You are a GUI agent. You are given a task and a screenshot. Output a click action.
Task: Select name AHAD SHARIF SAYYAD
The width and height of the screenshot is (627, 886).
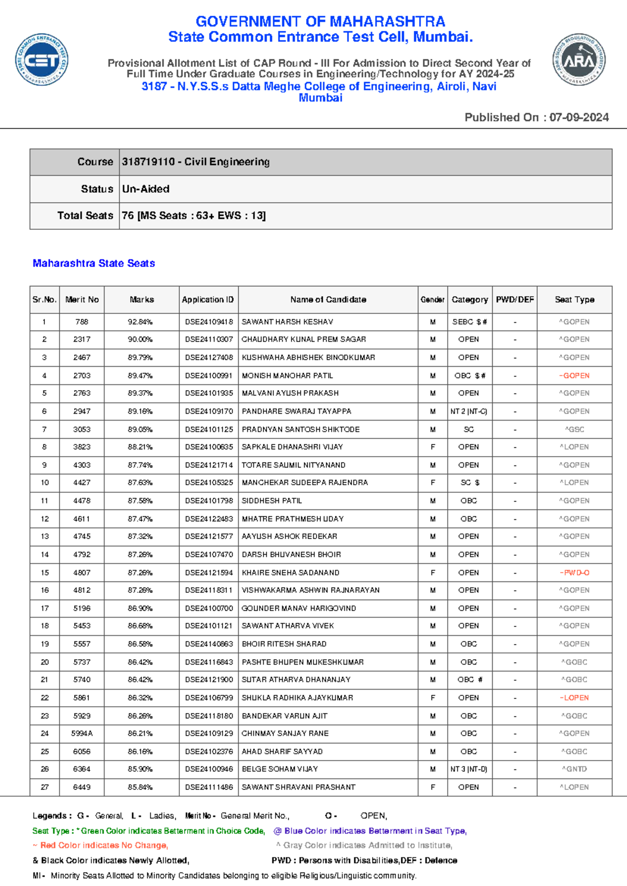point(282,752)
